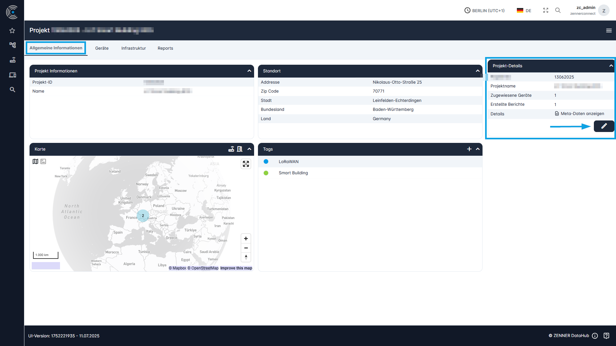Switch to the Infrastruktur tab
The image size is (616, 346).
(133, 48)
